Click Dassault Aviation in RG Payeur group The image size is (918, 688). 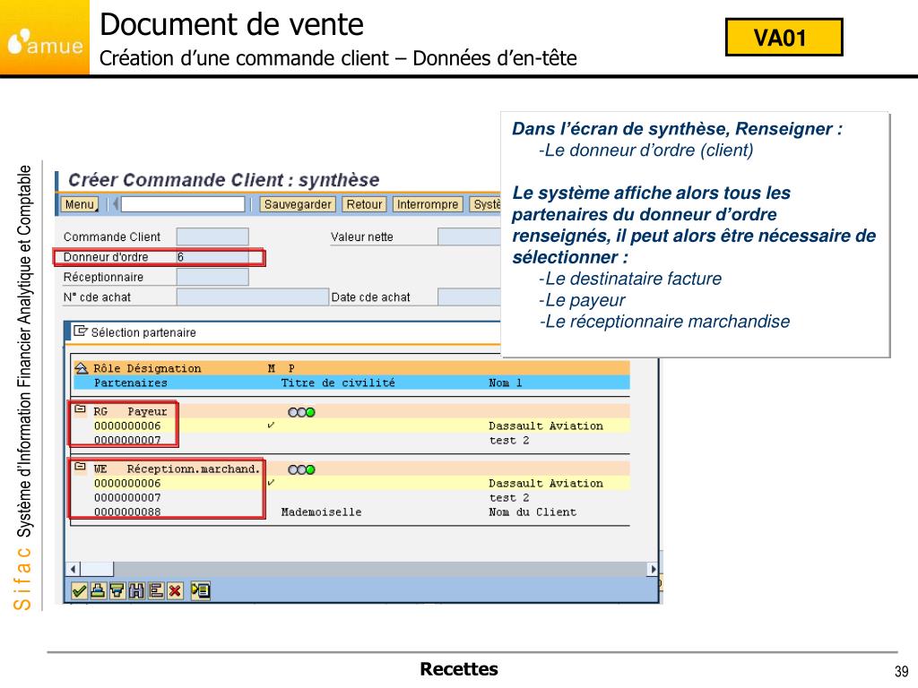(x=546, y=426)
